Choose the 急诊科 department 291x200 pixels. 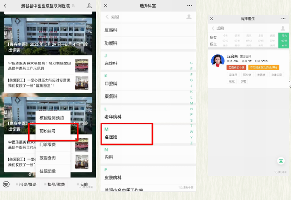tap(148, 63)
